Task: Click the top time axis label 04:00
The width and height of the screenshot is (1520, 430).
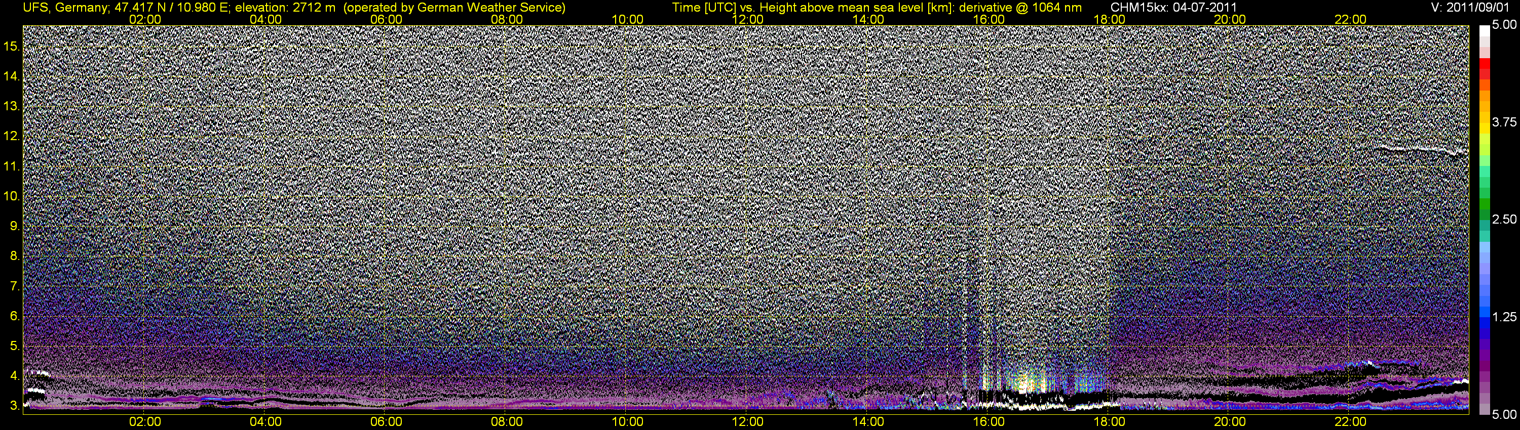Action: point(265,19)
